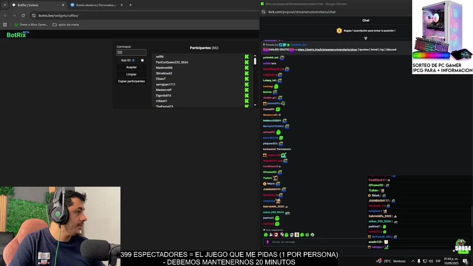Click participants list scroll-down arrow
Image resolution: width=473 pixels, height=266 pixels.
coord(255,105)
